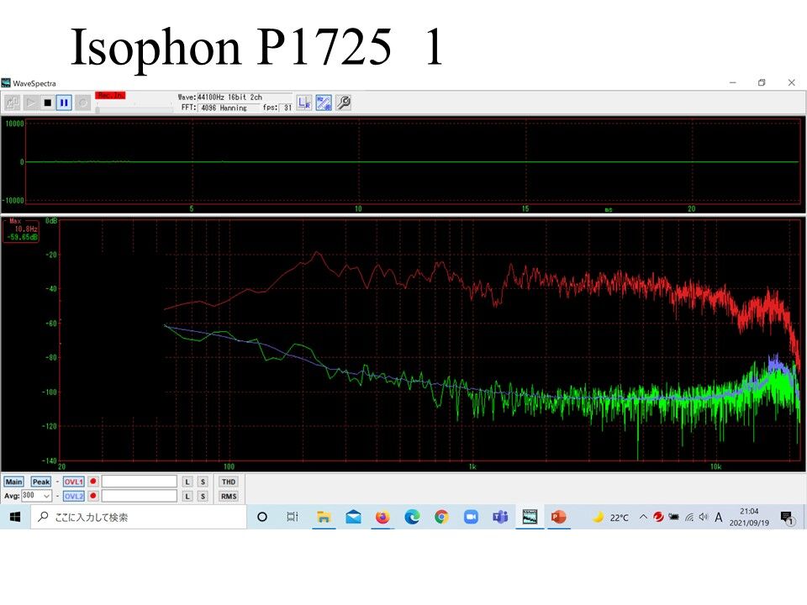Open File Explorer from the taskbar
The width and height of the screenshot is (807, 605).
click(323, 517)
